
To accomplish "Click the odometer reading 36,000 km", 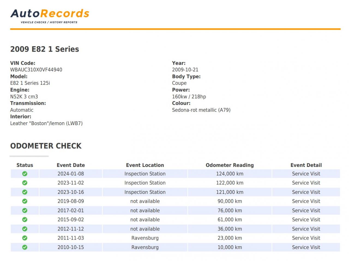I will click(230, 229).
